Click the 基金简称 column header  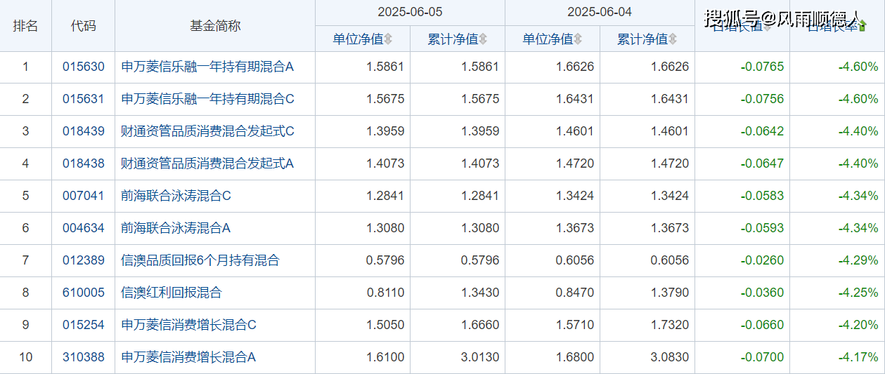click(x=215, y=26)
